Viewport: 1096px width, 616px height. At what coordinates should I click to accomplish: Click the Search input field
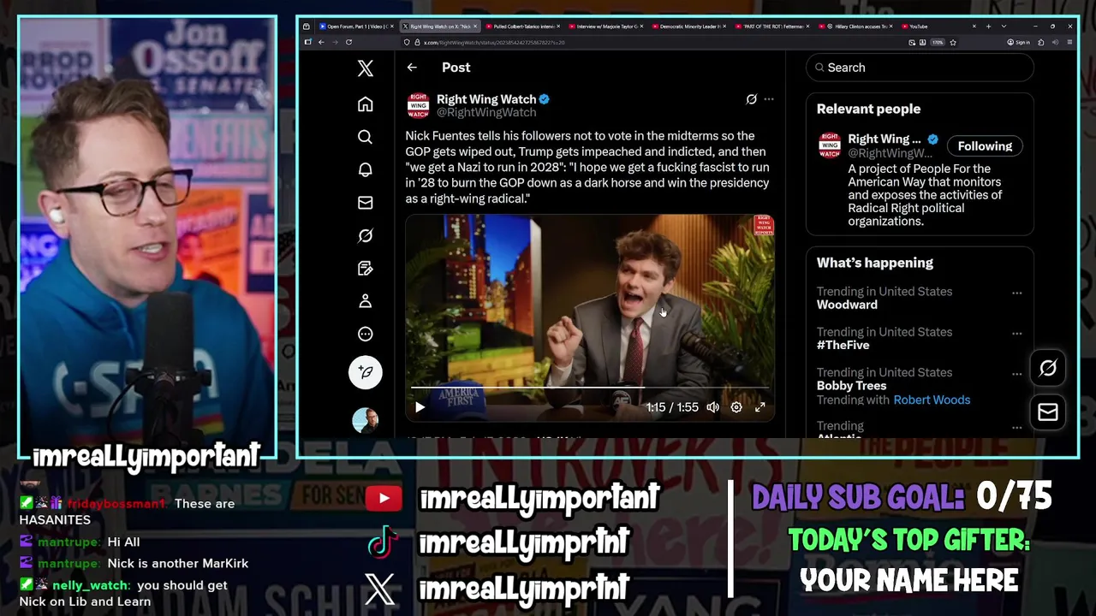[920, 68]
